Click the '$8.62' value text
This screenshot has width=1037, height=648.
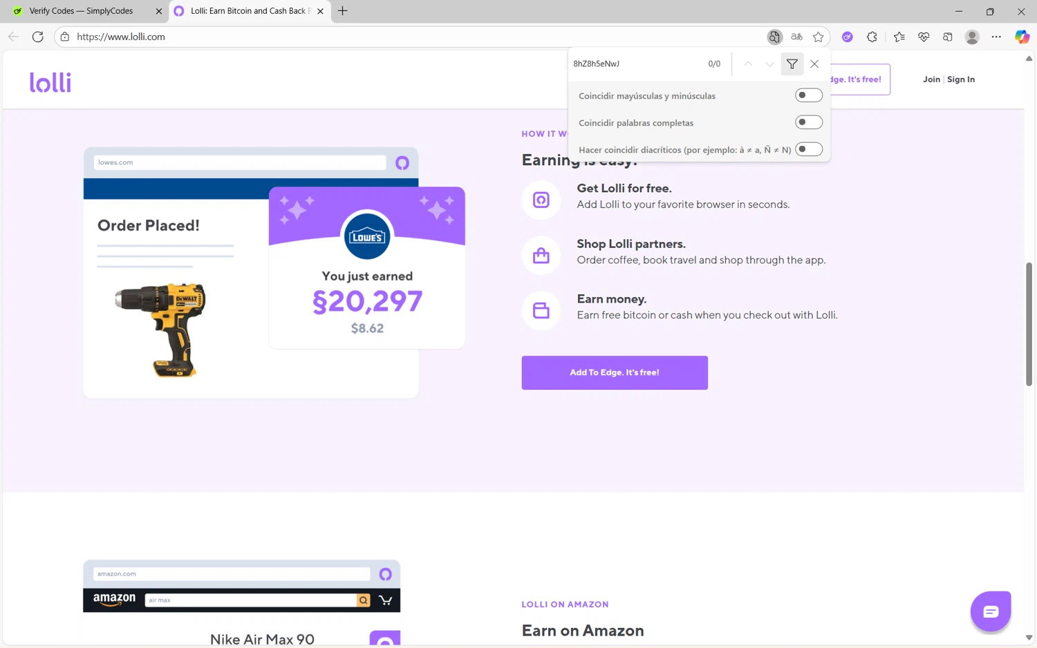click(367, 328)
